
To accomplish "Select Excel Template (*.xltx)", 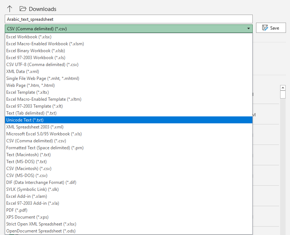I will [129, 92].
